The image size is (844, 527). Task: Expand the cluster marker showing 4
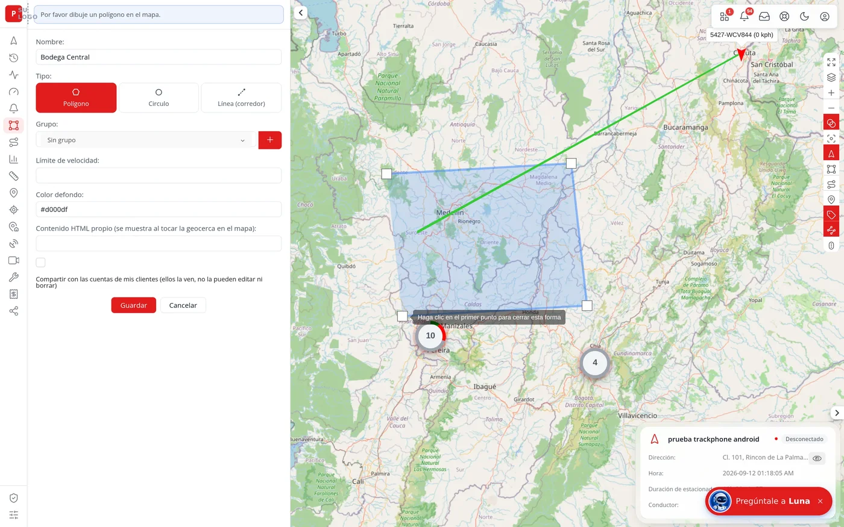595,363
